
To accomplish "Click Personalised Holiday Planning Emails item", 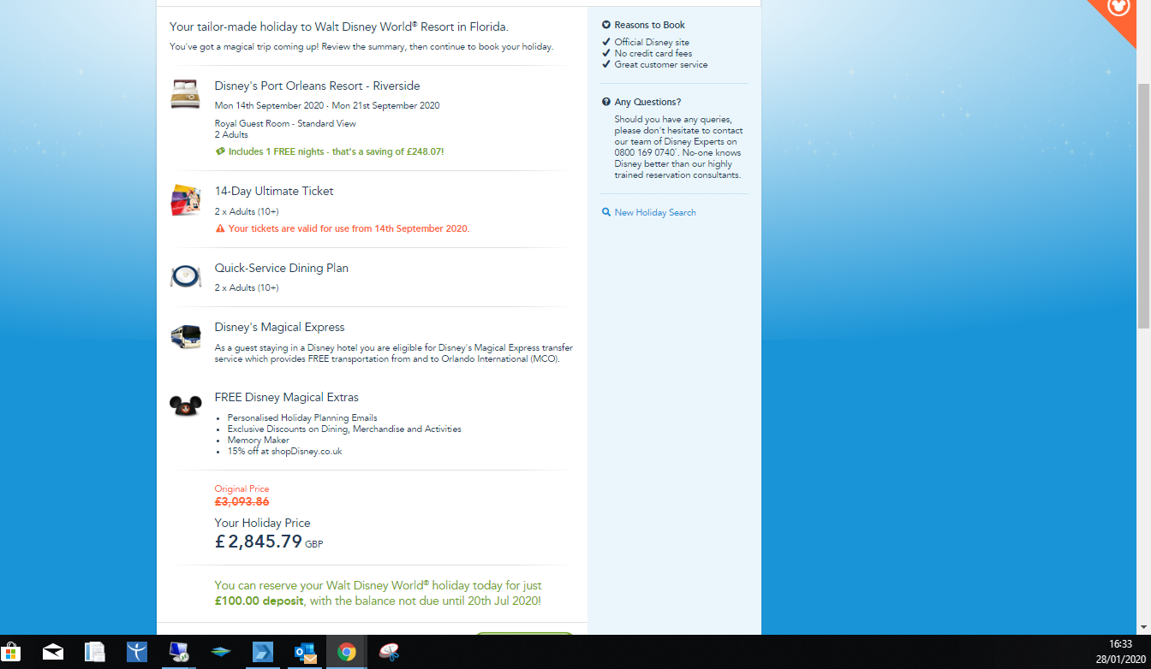I will (x=302, y=417).
